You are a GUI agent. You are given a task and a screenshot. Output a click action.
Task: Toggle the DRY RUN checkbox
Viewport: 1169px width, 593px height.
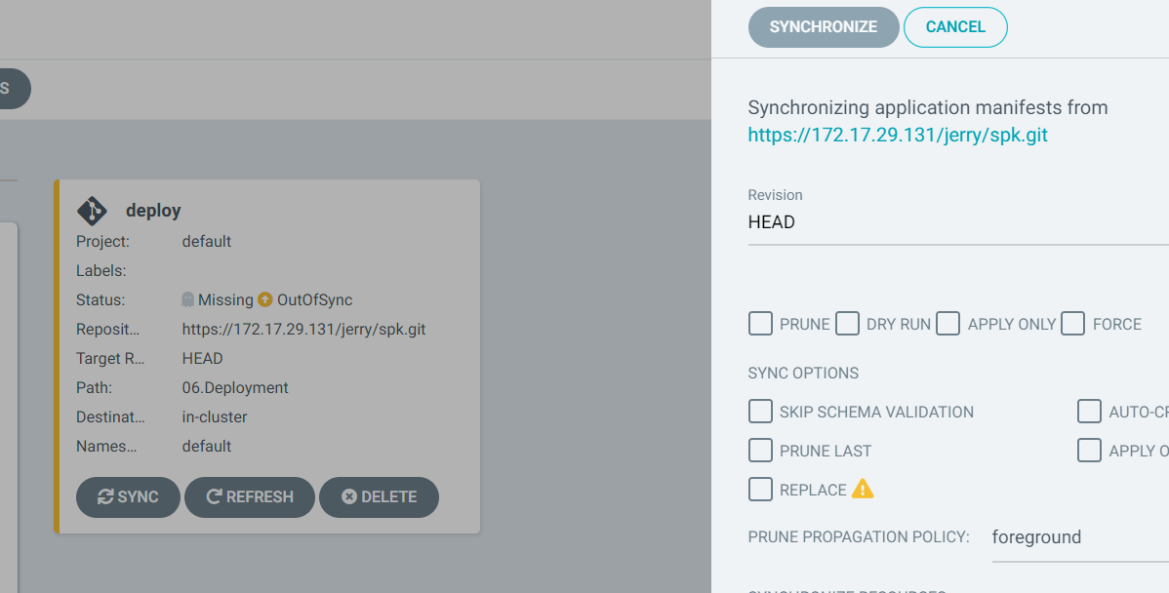(847, 323)
